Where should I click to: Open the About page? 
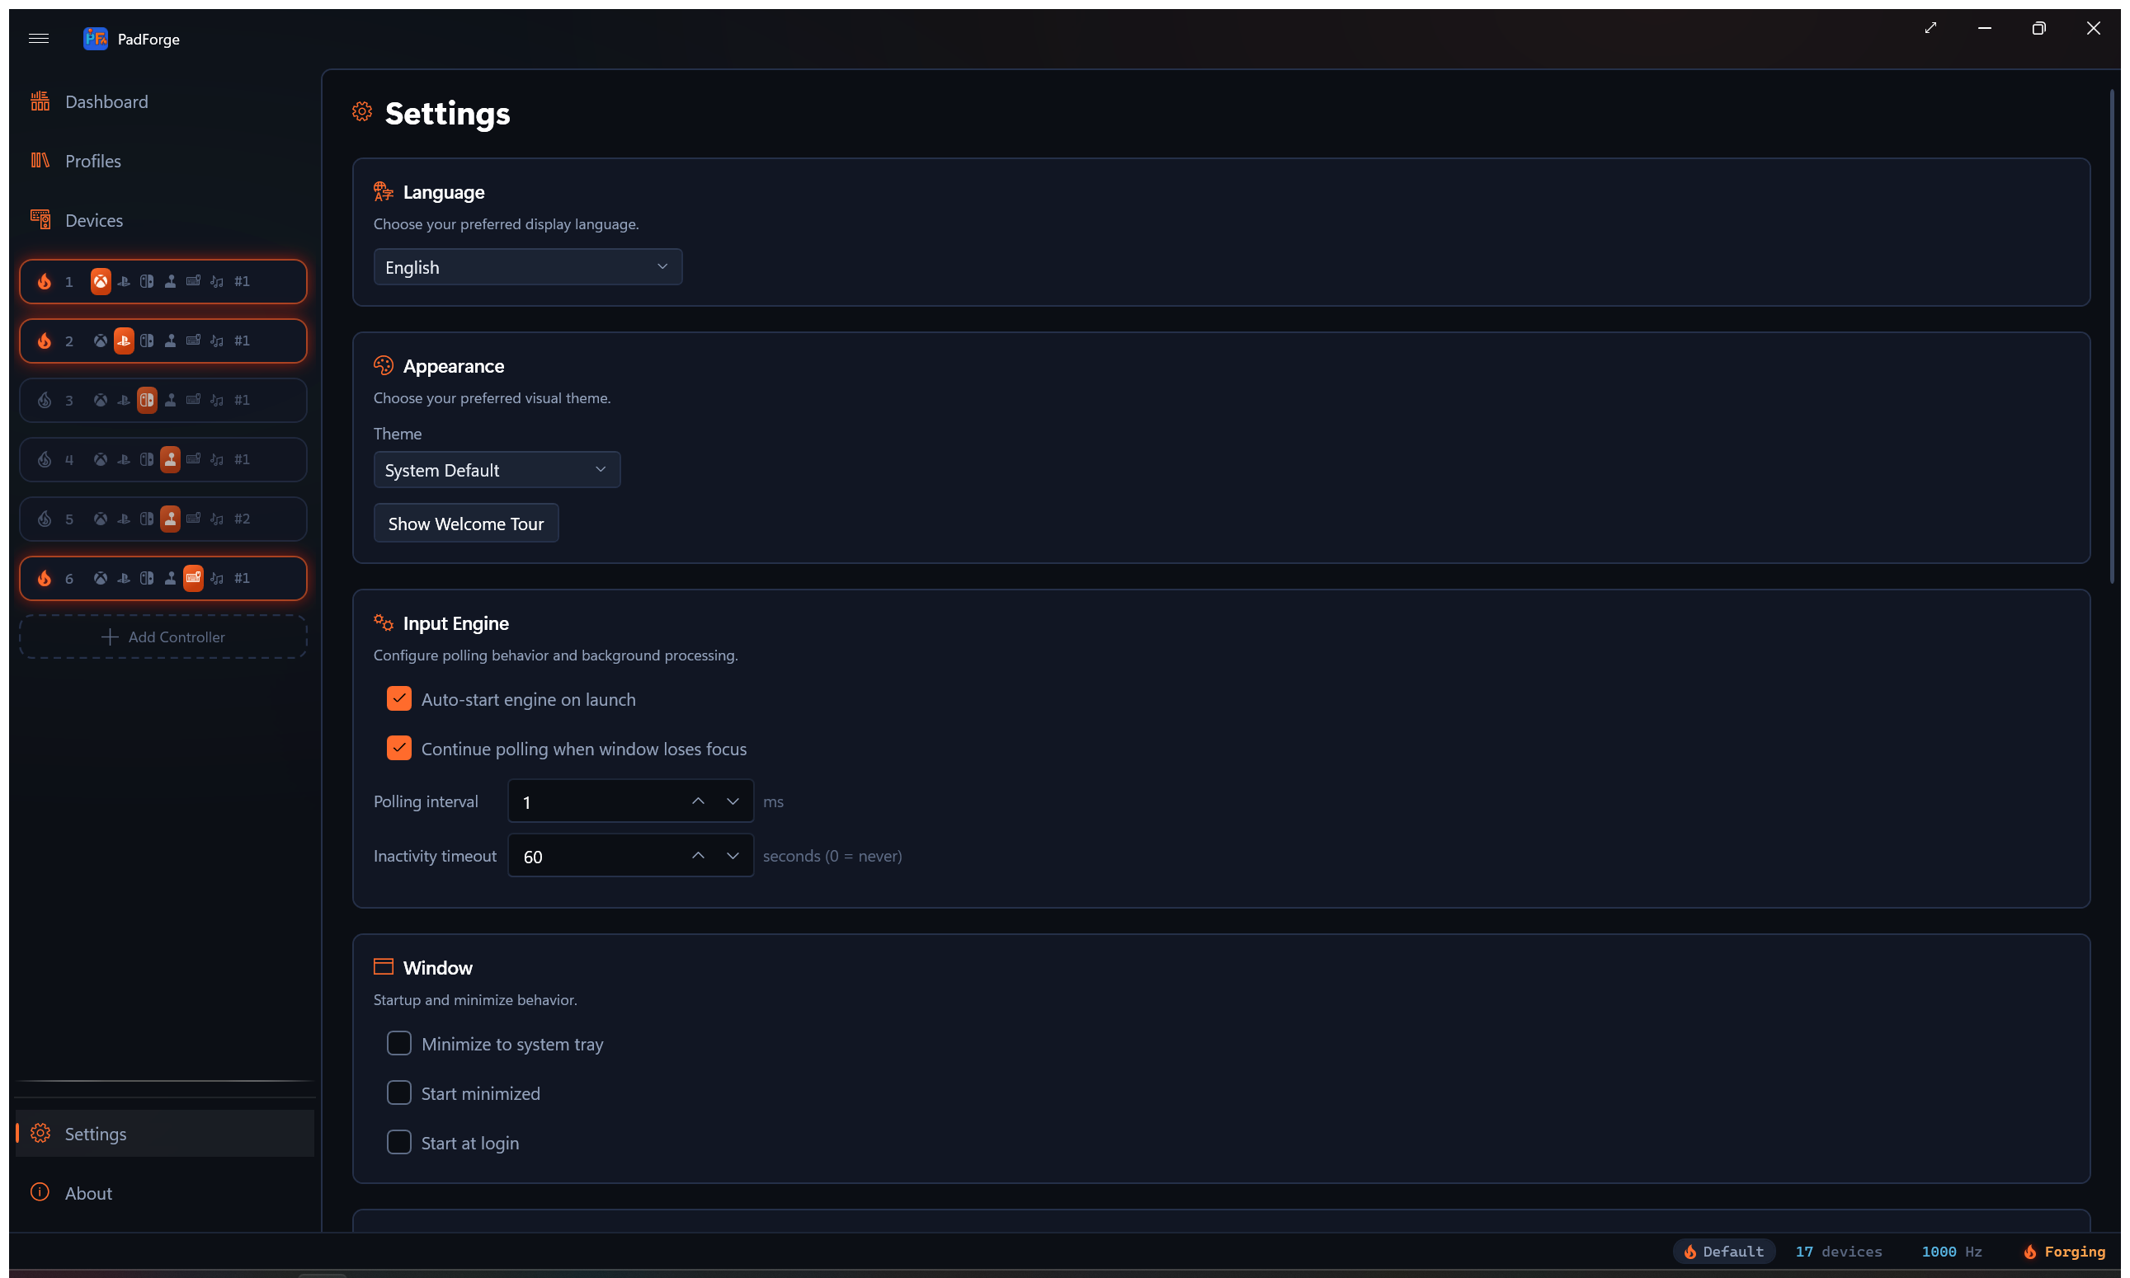(163, 1193)
